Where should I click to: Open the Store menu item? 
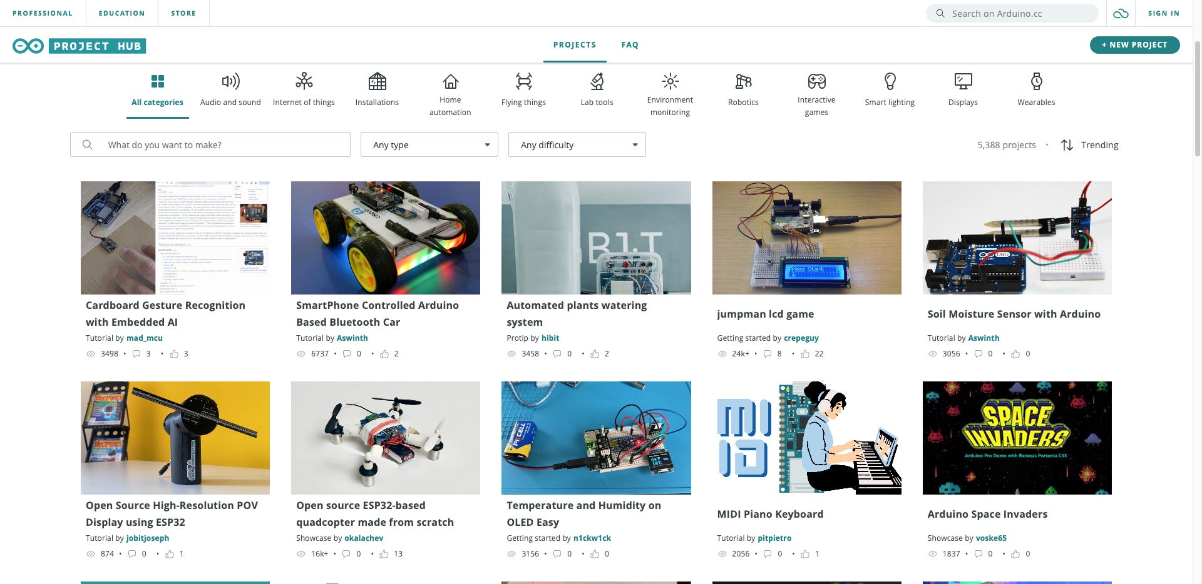[183, 13]
